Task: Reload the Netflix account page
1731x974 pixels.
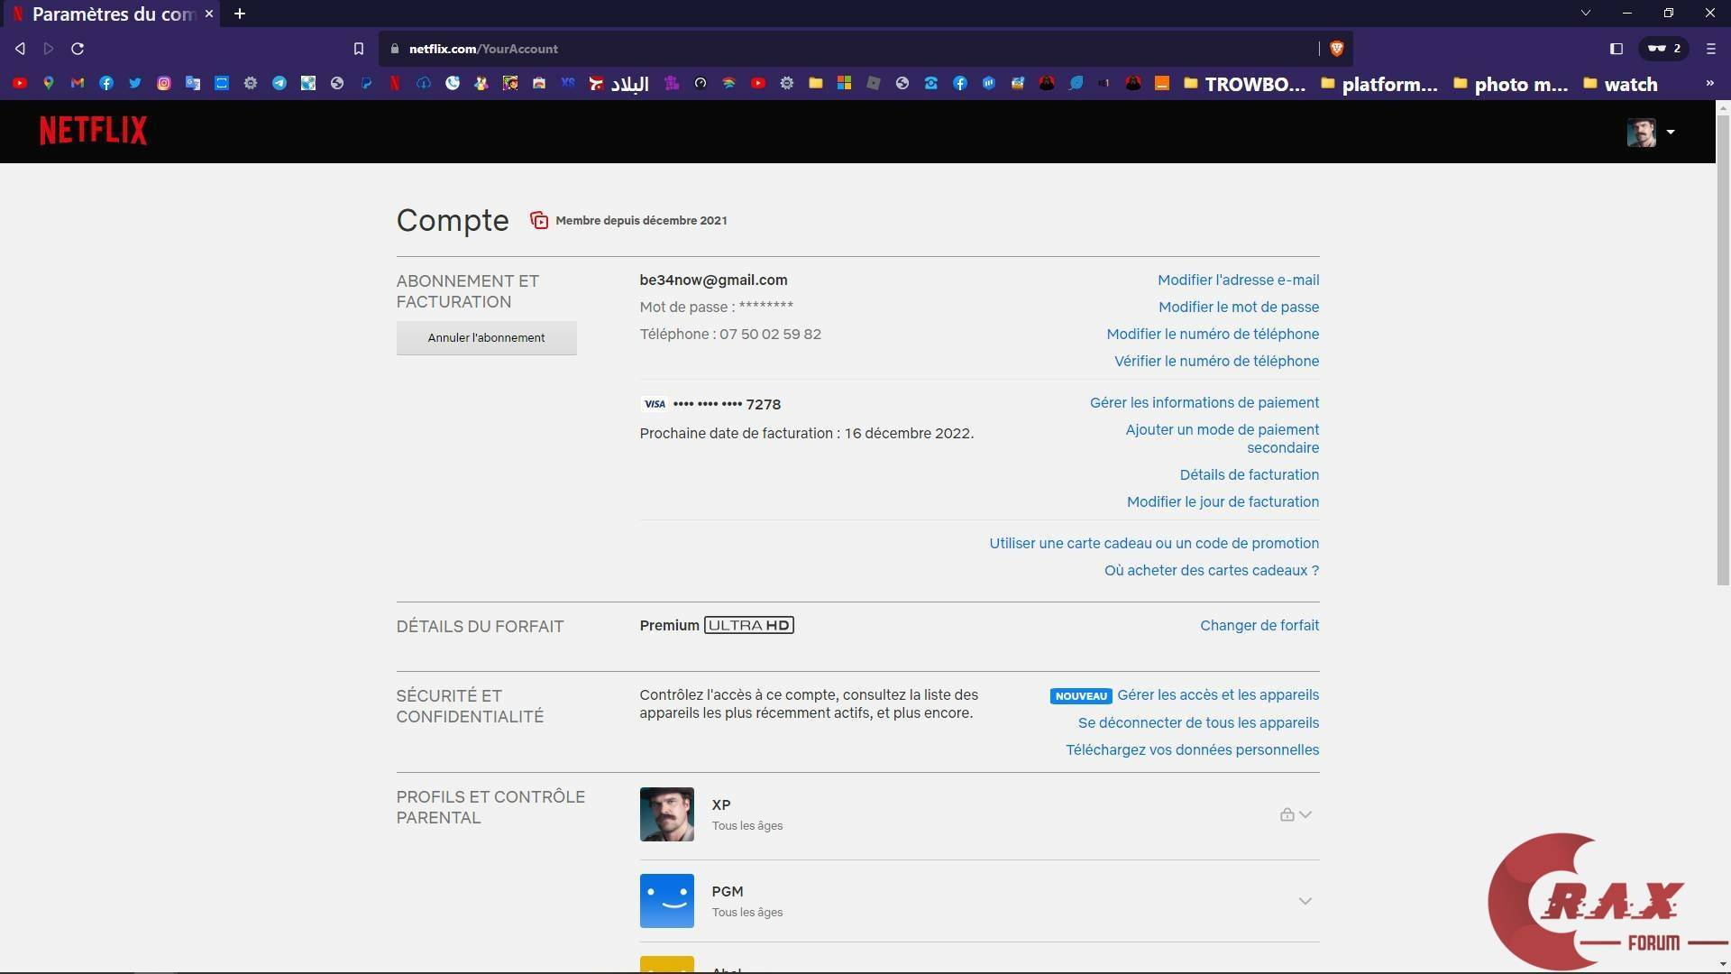Action: point(78,49)
